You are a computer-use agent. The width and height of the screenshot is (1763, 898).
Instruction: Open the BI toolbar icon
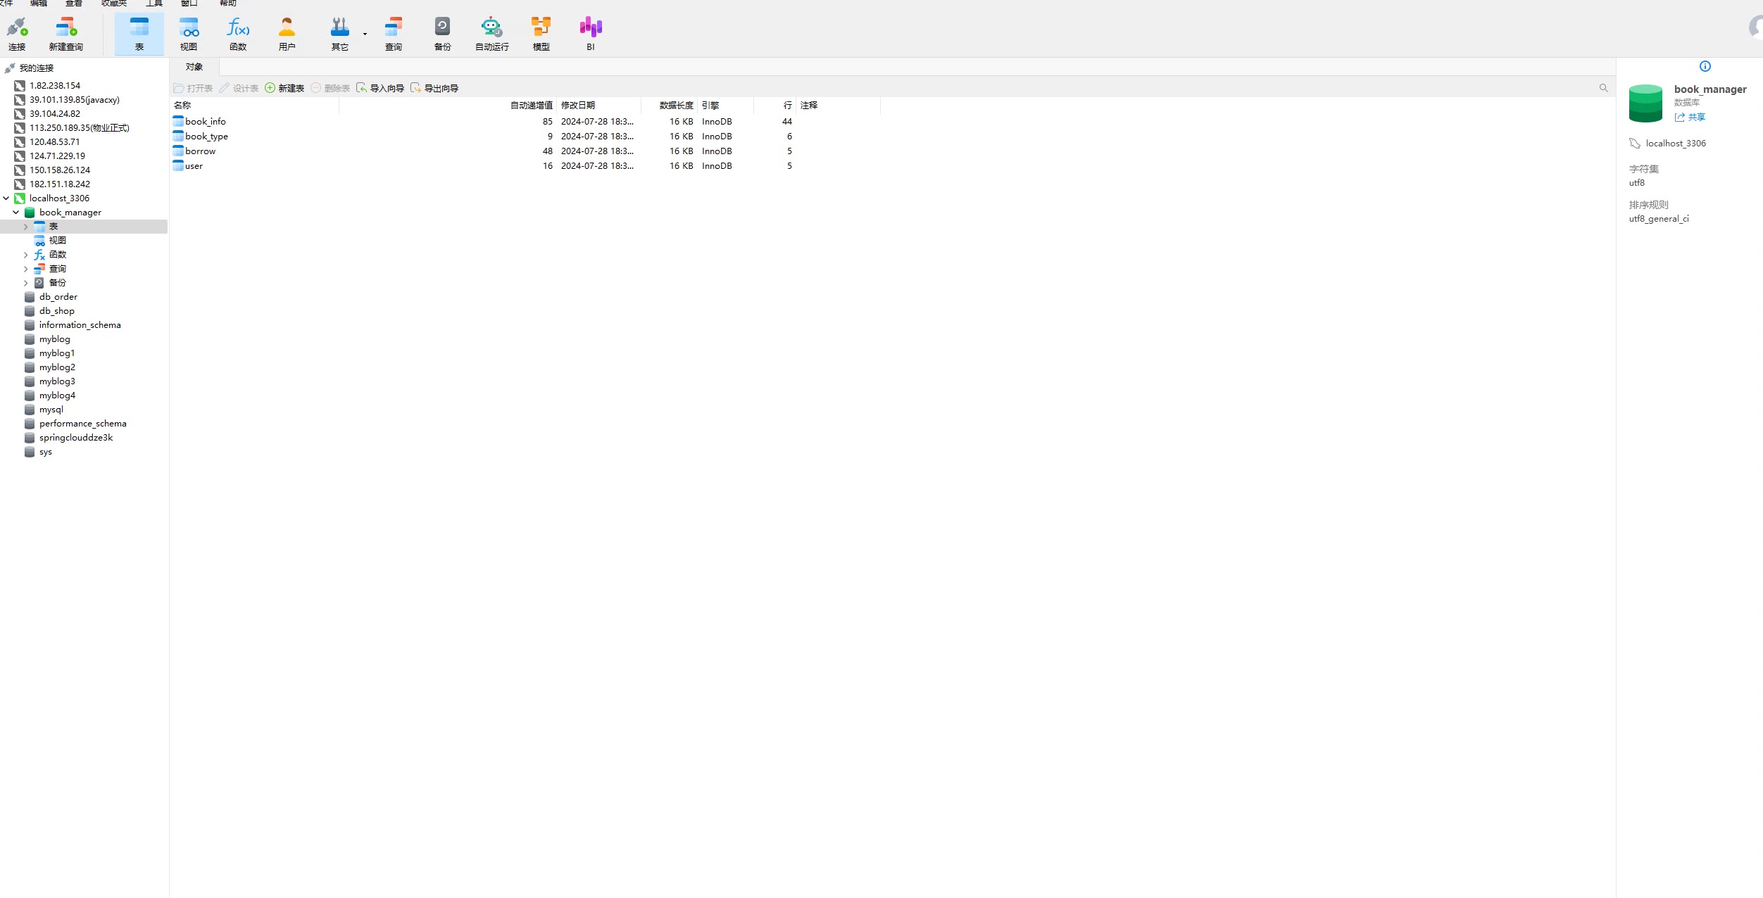(x=591, y=34)
